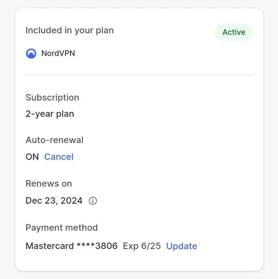Click the Dec 23, 2024 renewal date

(54, 201)
